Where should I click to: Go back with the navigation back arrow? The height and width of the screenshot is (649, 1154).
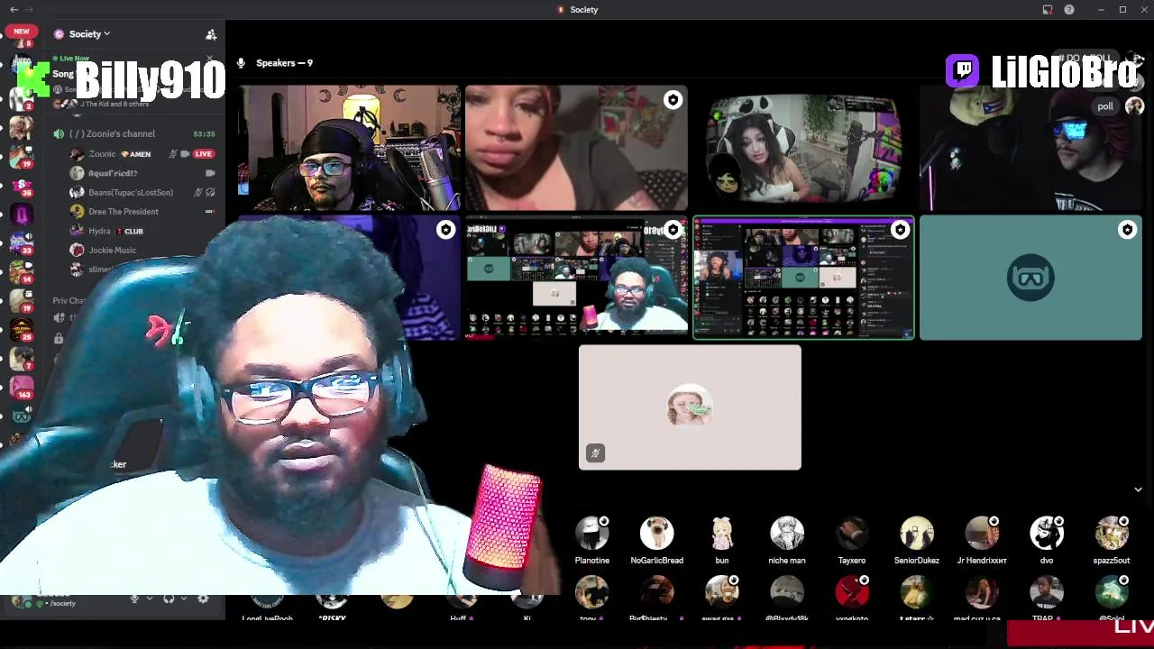pyautogui.click(x=14, y=9)
